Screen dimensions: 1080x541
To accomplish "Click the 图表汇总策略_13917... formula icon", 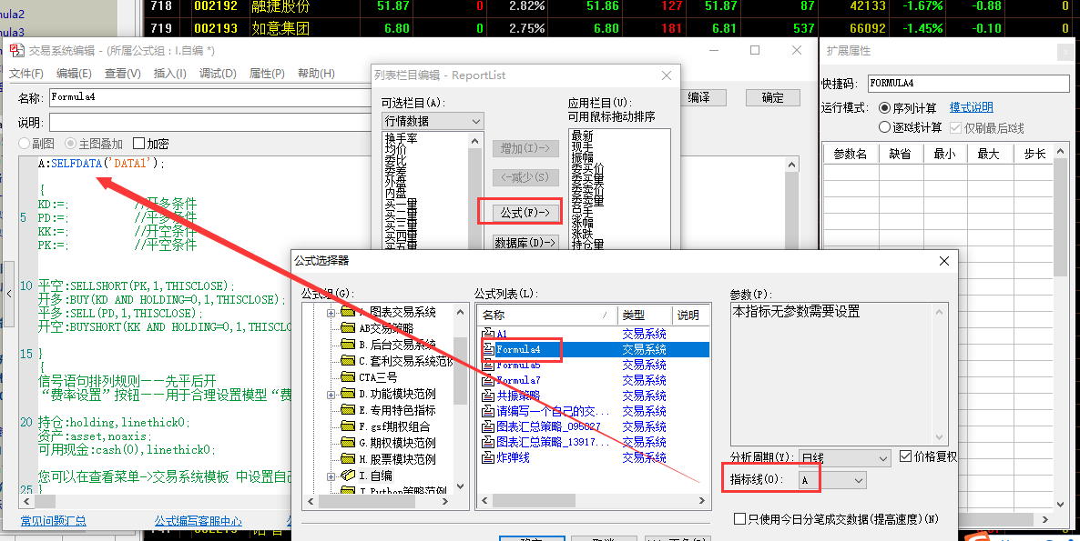I will tap(488, 442).
